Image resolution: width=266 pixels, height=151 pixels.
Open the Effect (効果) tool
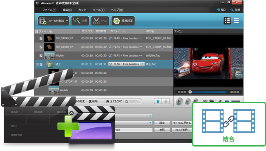coord(80,21)
